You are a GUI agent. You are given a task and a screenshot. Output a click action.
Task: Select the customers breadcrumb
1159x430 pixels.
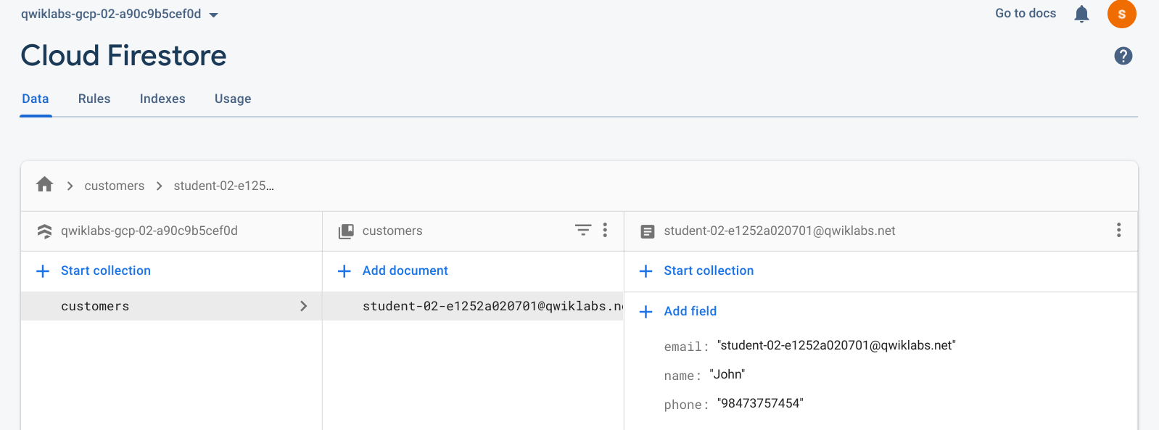click(115, 186)
